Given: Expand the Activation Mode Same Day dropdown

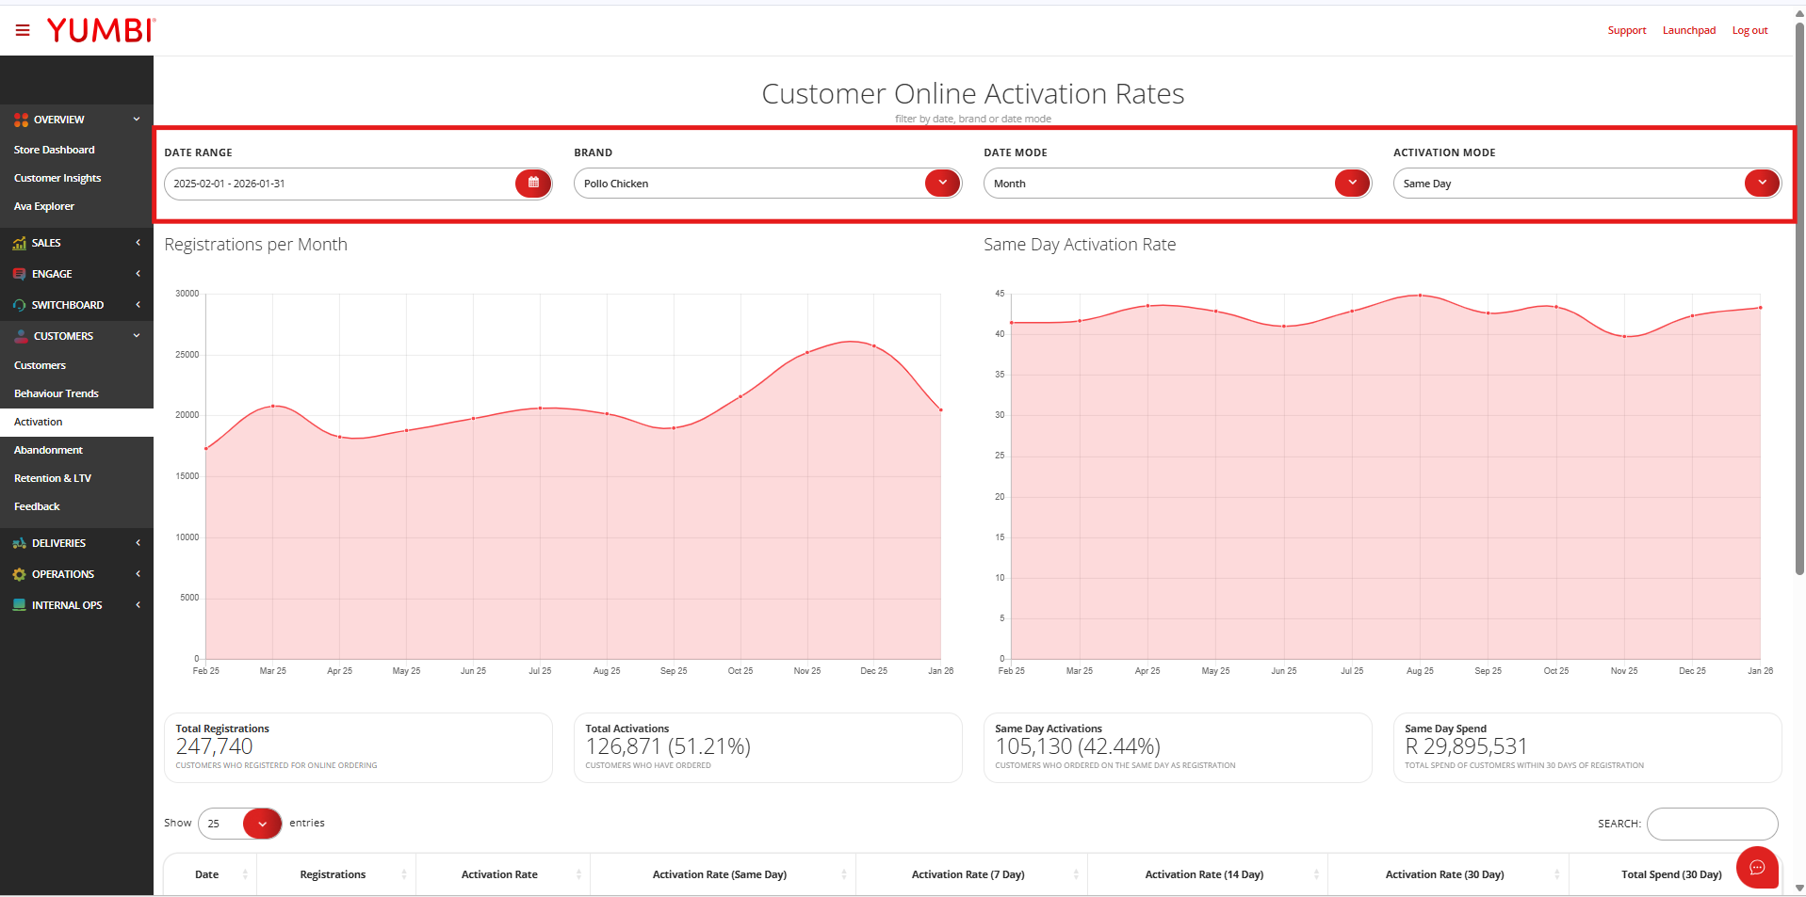Looking at the screenshot, I should tap(1762, 184).
